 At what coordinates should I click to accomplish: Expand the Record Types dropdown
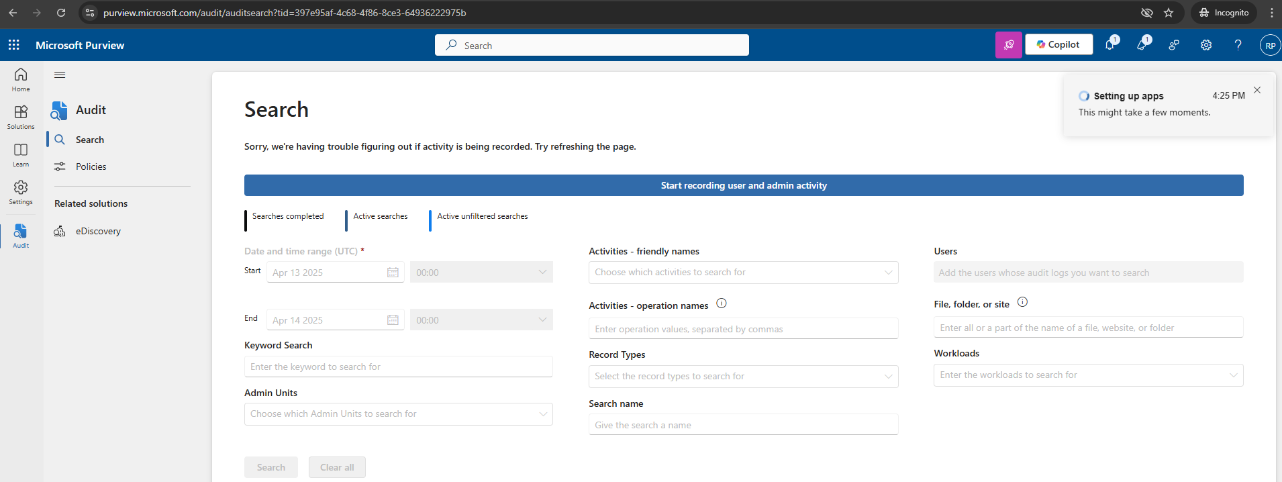743,377
